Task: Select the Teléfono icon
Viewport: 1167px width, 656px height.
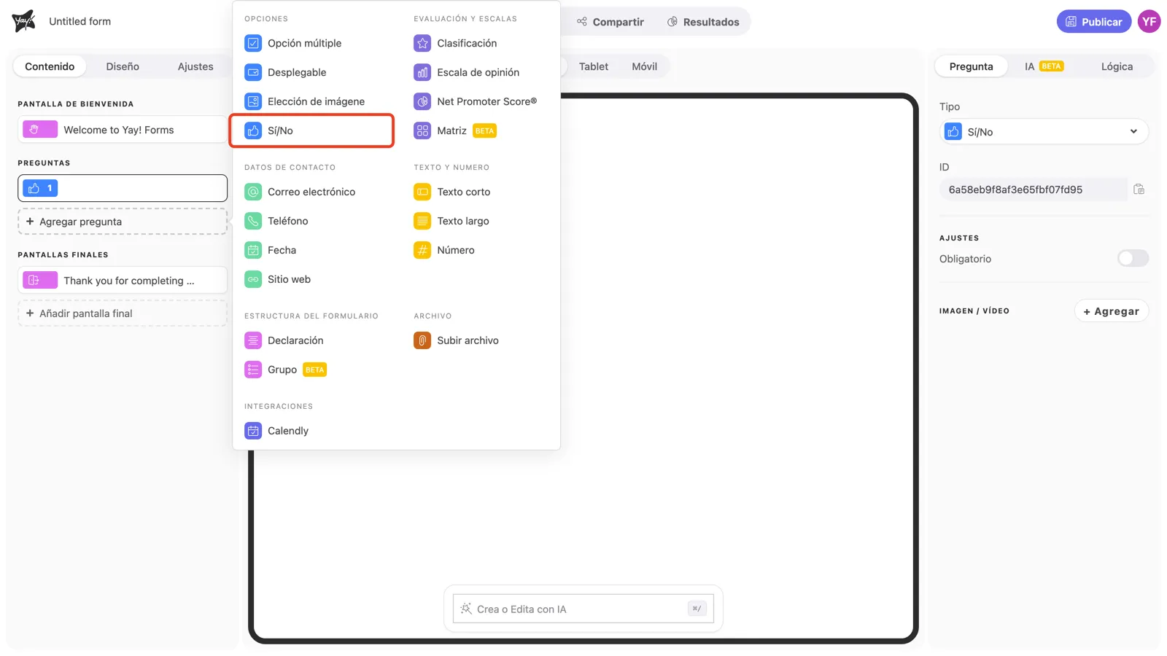Action: point(253,221)
